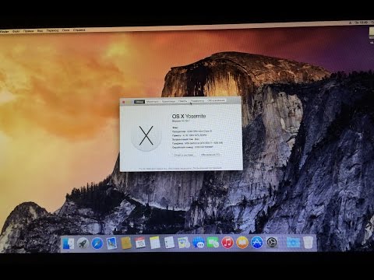Image resolution: width=374 pixels, height=280 pixels.
Task: Close the About This Mac window
Action: [124, 102]
